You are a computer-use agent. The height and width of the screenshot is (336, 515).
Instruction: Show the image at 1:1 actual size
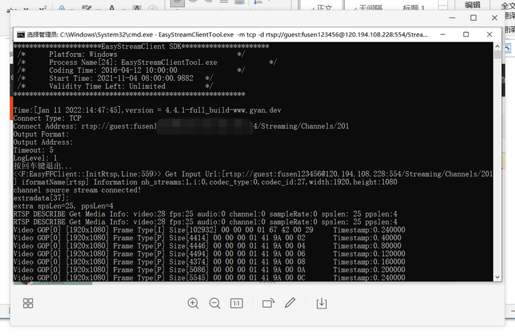click(x=236, y=303)
